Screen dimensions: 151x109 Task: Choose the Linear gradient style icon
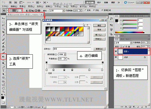tap(27, 10)
